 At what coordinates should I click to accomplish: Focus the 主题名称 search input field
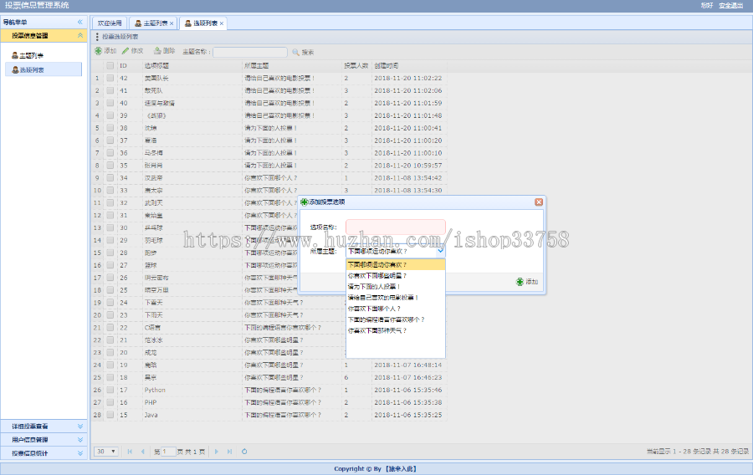click(x=249, y=52)
